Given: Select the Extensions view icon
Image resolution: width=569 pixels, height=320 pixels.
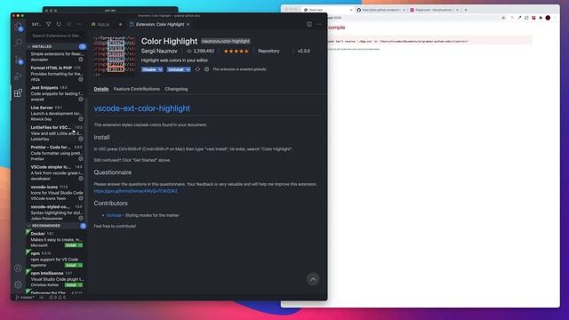Looking at the screenshot, I should 18,92.
